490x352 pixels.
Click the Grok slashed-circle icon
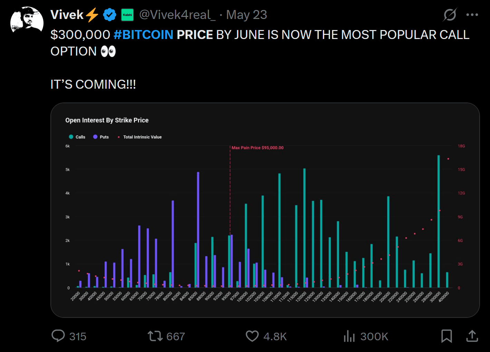450,15
